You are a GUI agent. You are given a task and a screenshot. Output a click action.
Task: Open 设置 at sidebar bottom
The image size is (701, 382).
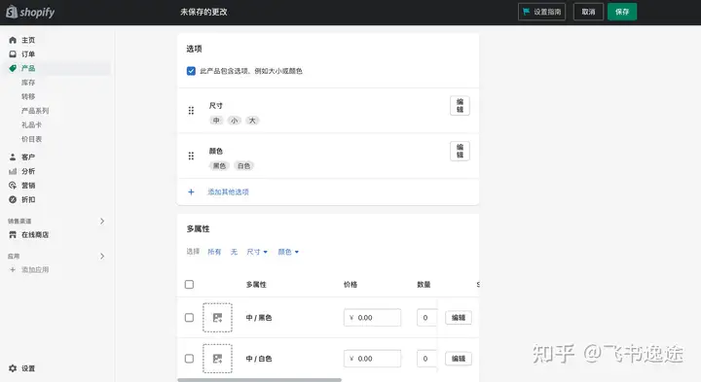pyautogui.click(x=28, y=368)
